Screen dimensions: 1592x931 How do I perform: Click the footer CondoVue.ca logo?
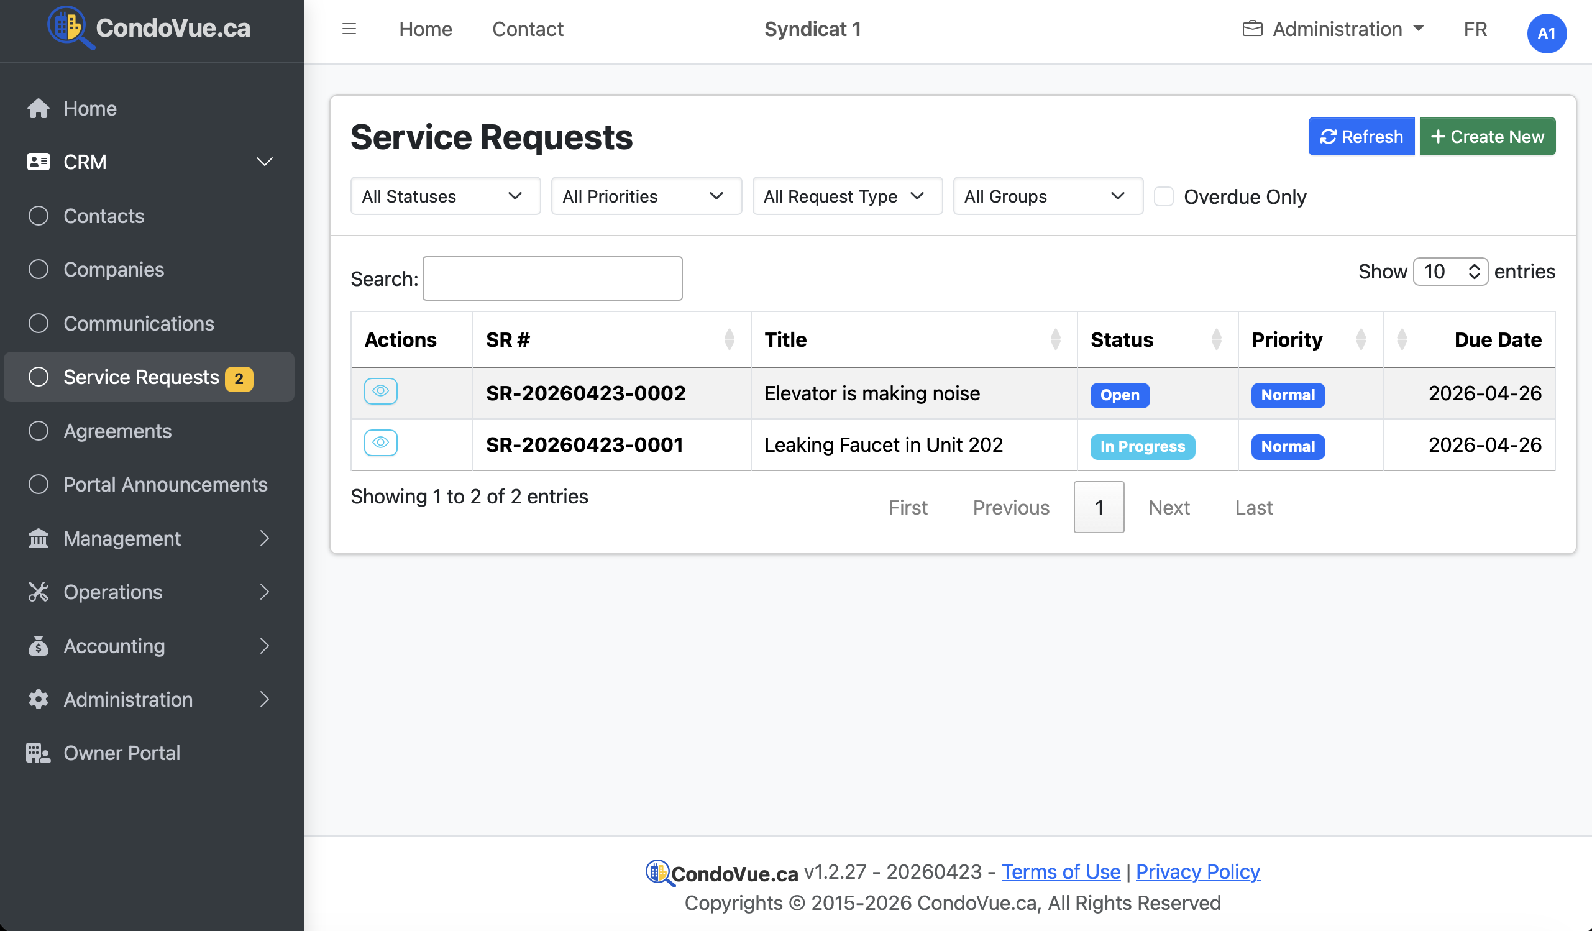722,873
